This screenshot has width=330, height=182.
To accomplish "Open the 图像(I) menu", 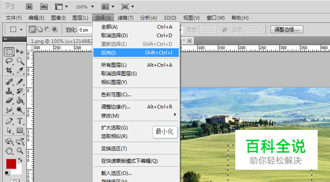I will coord(58,18).
